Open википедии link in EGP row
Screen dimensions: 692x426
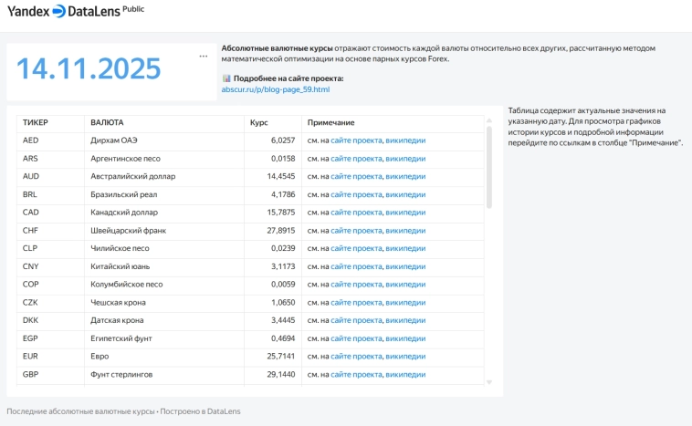[405, 338]
